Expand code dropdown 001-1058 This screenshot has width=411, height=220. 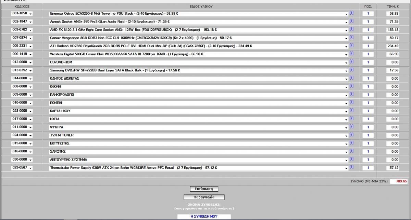[22, 13]
